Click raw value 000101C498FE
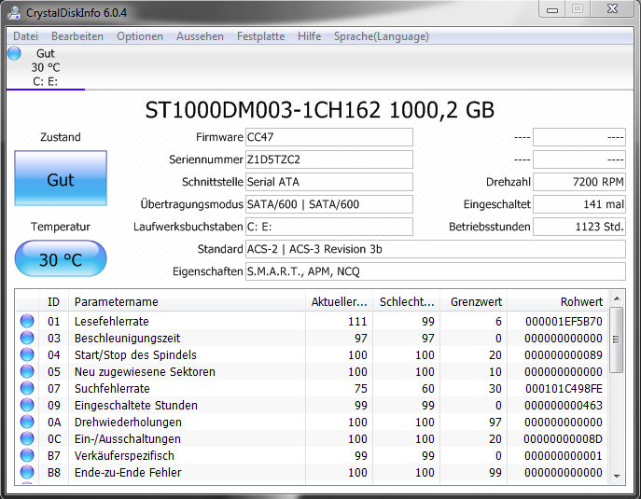641x499 pixels. pos(564,388)
